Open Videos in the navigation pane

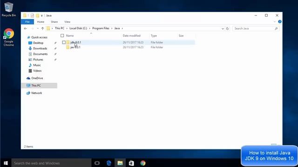(37, 71)
